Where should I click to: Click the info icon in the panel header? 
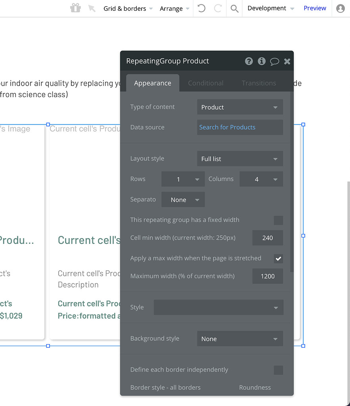[x=262, y=61]
